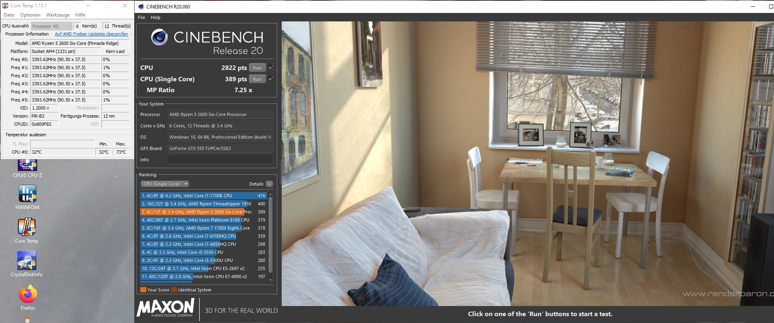
Task: Open the Optionen menu in Core Temp
Action: (30, 15)
